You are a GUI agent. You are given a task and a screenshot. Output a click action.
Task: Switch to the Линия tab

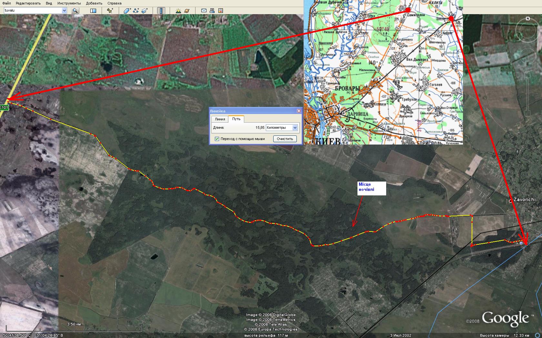point(220,119)
